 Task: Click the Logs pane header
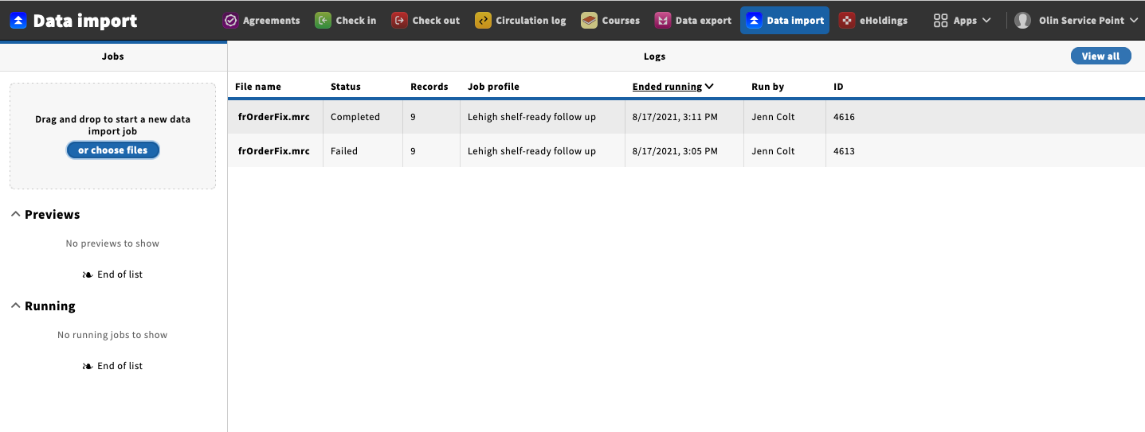click(654, 56)
